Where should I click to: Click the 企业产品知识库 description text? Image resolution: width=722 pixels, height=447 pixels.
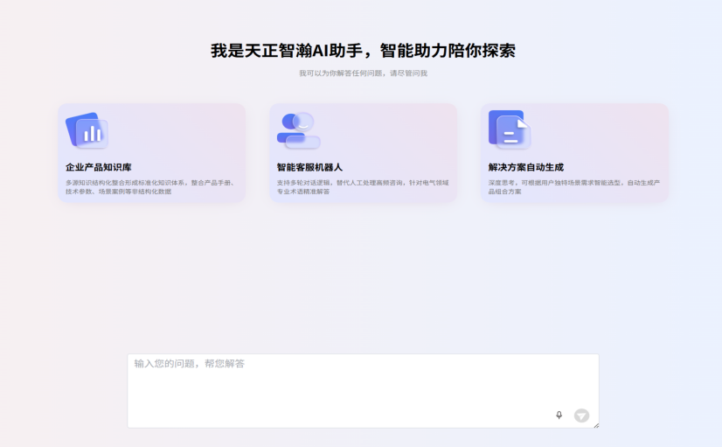[150, 186]
